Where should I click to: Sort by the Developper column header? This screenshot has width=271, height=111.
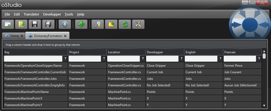click(x=165, y=52)
